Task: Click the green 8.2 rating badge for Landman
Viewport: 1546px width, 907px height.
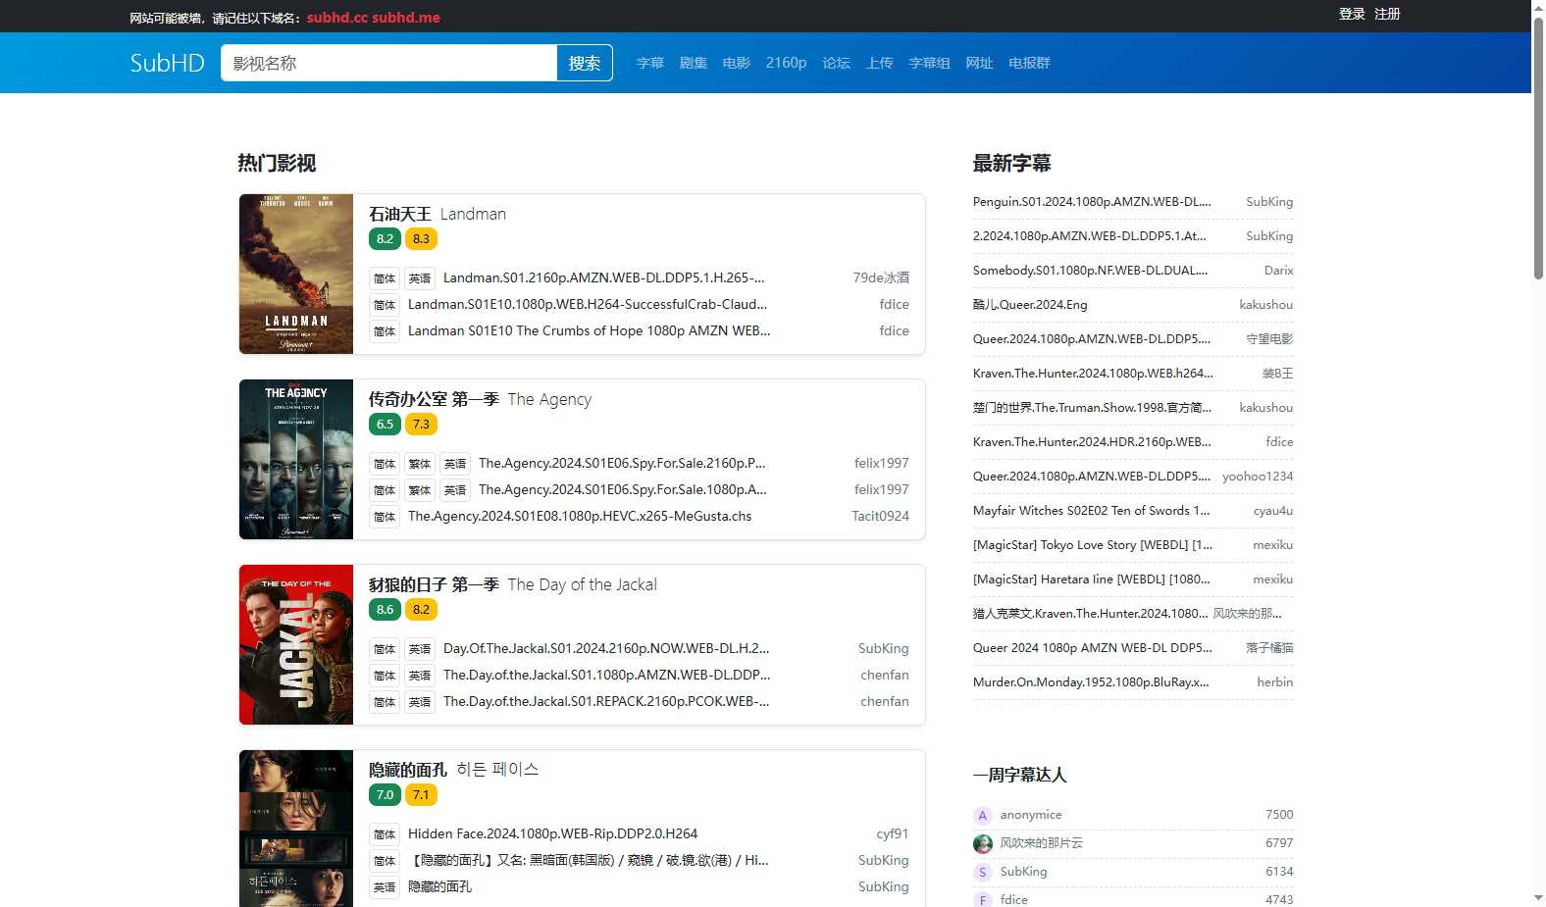Action: pos(385,239)
